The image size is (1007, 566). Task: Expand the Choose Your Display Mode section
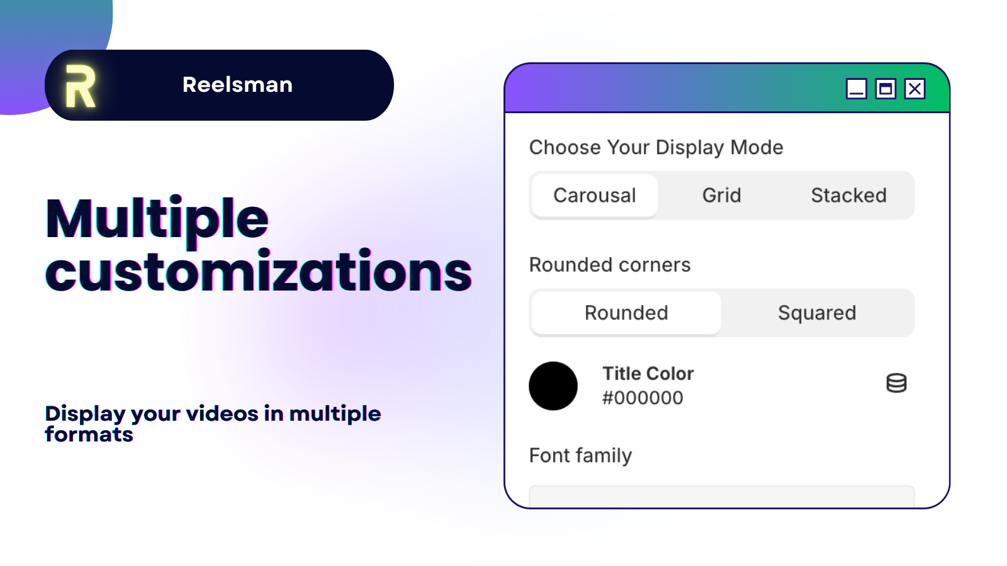[x=656, y=147]
